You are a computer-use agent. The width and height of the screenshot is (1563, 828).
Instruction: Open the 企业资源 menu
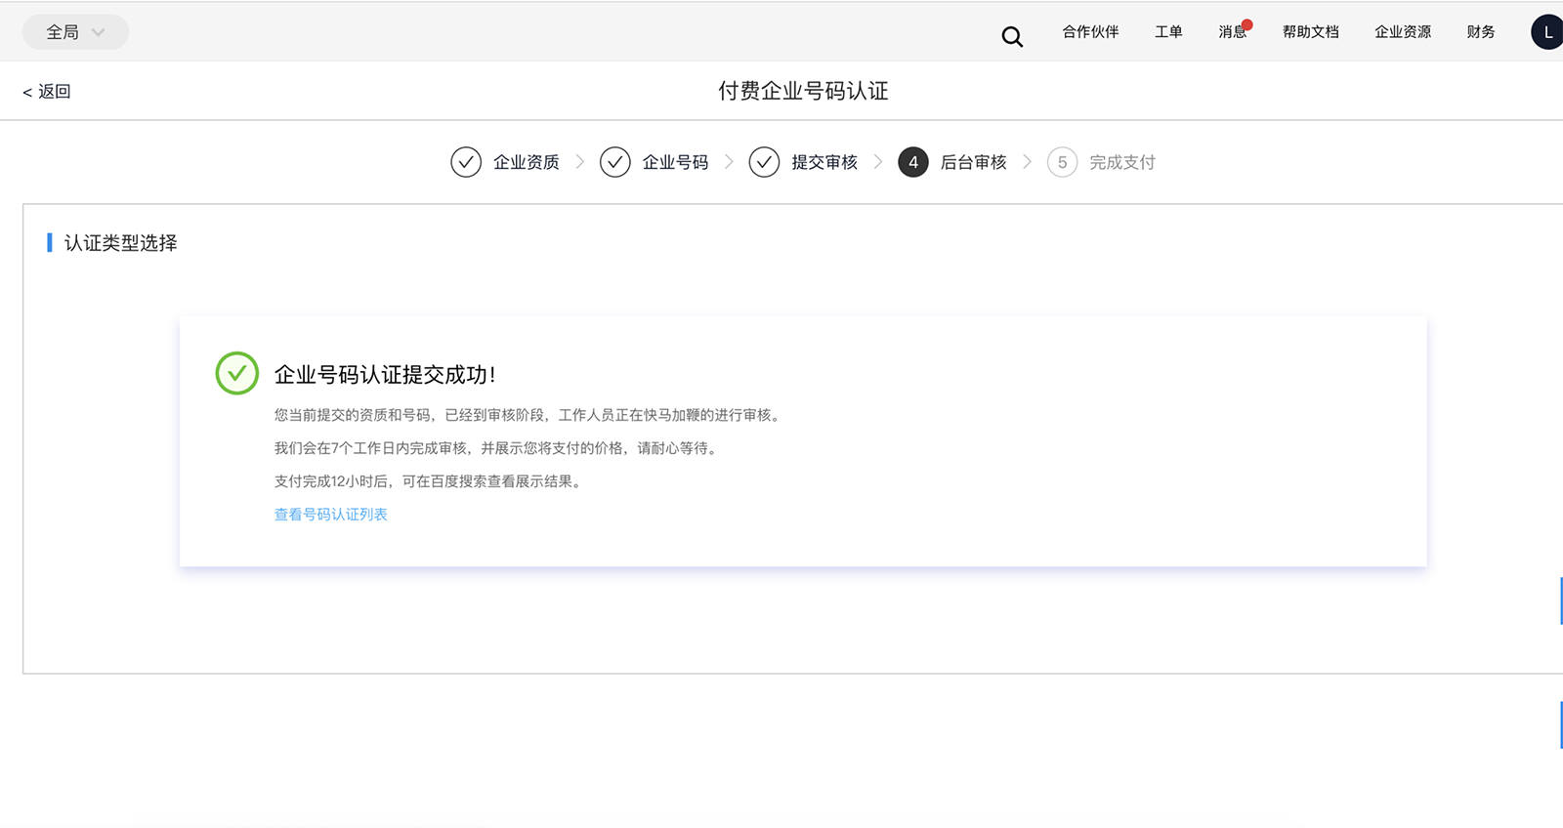point(1403,32)
